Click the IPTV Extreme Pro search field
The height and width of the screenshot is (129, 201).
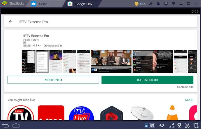tap(100, 22)
